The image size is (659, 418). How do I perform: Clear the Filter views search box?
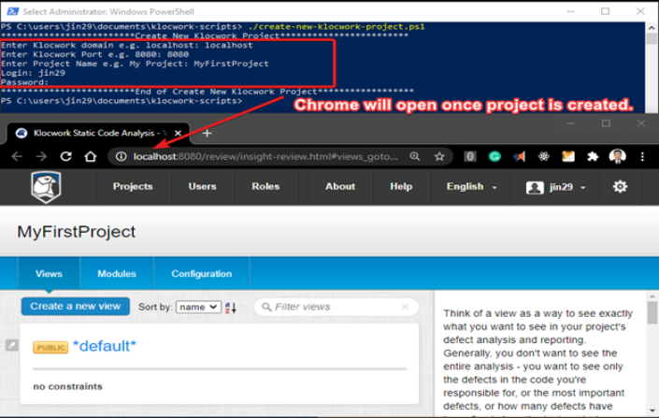405,307
